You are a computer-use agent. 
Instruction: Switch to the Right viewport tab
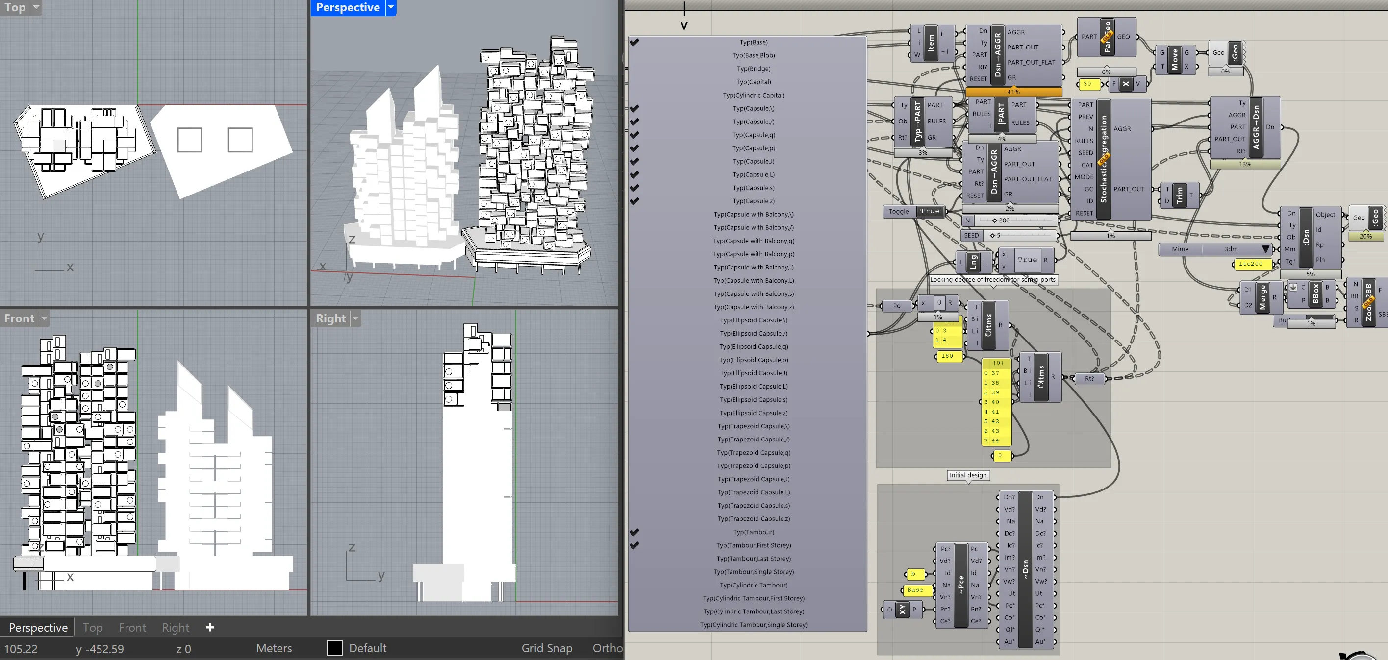click(175, 627)
